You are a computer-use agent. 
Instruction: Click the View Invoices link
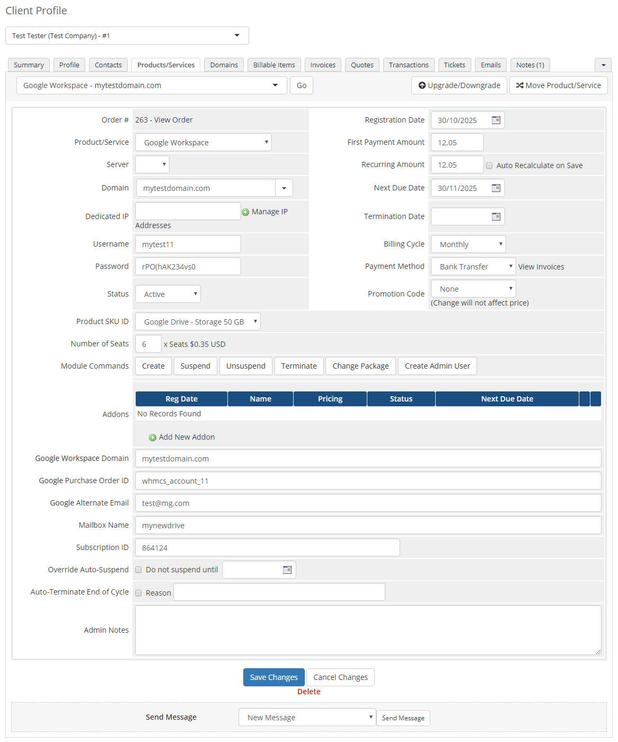click(x=541, y=266)
